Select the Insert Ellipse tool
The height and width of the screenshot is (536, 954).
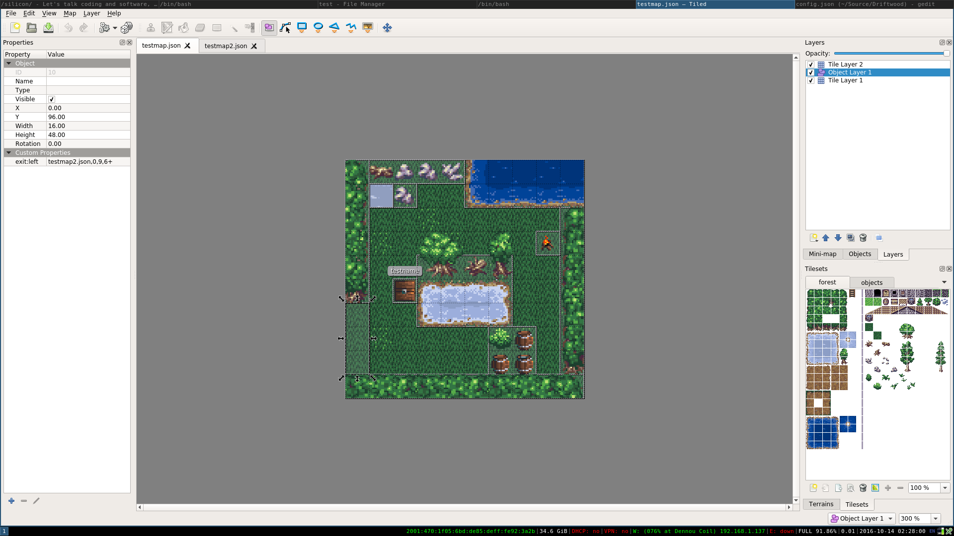click(x=318, y=27)
